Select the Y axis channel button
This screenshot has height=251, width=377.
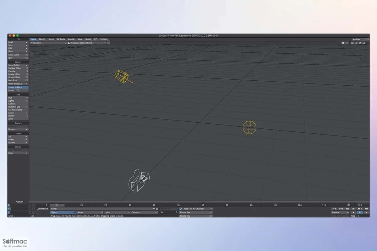click(9, 209)
